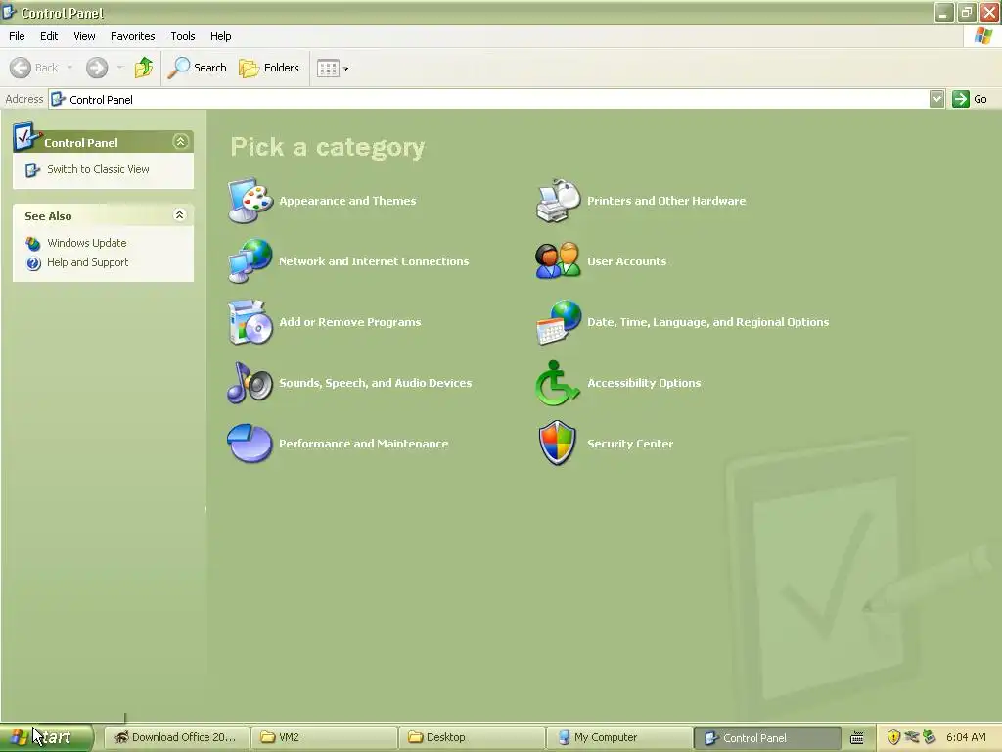The height and width of the screenshot is (752, 1002).
Task: Switch to Download Office taskbar button
Action: coord(176,737)
